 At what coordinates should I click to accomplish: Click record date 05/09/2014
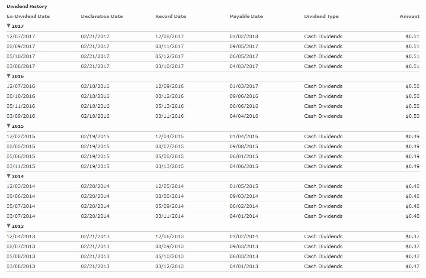[170, 206]
